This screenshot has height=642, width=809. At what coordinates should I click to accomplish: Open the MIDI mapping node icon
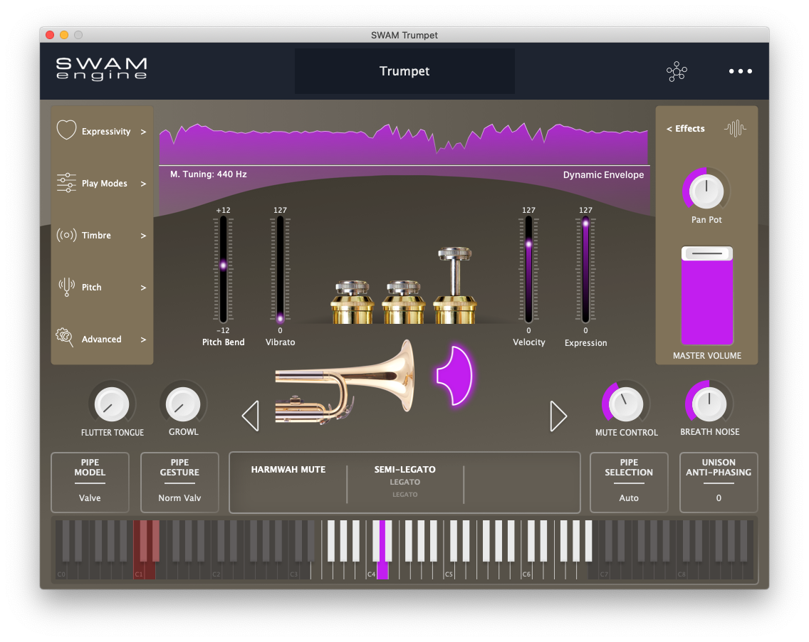point(677,71)
